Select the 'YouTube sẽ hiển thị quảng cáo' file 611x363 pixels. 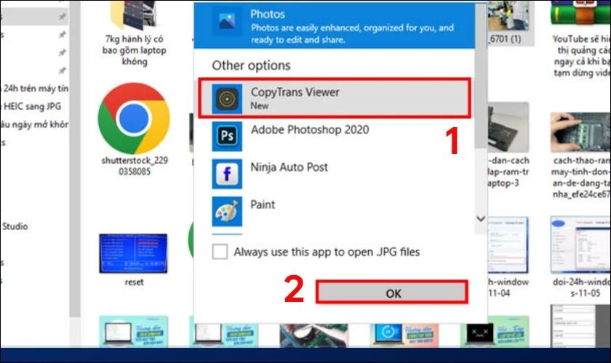click(x=580, y=13)
